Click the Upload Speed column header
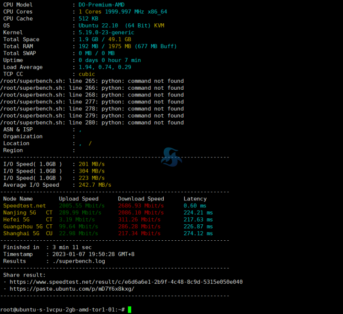Image resolution: width=343 pixels, height=314 pixels. tap(79, 199)
